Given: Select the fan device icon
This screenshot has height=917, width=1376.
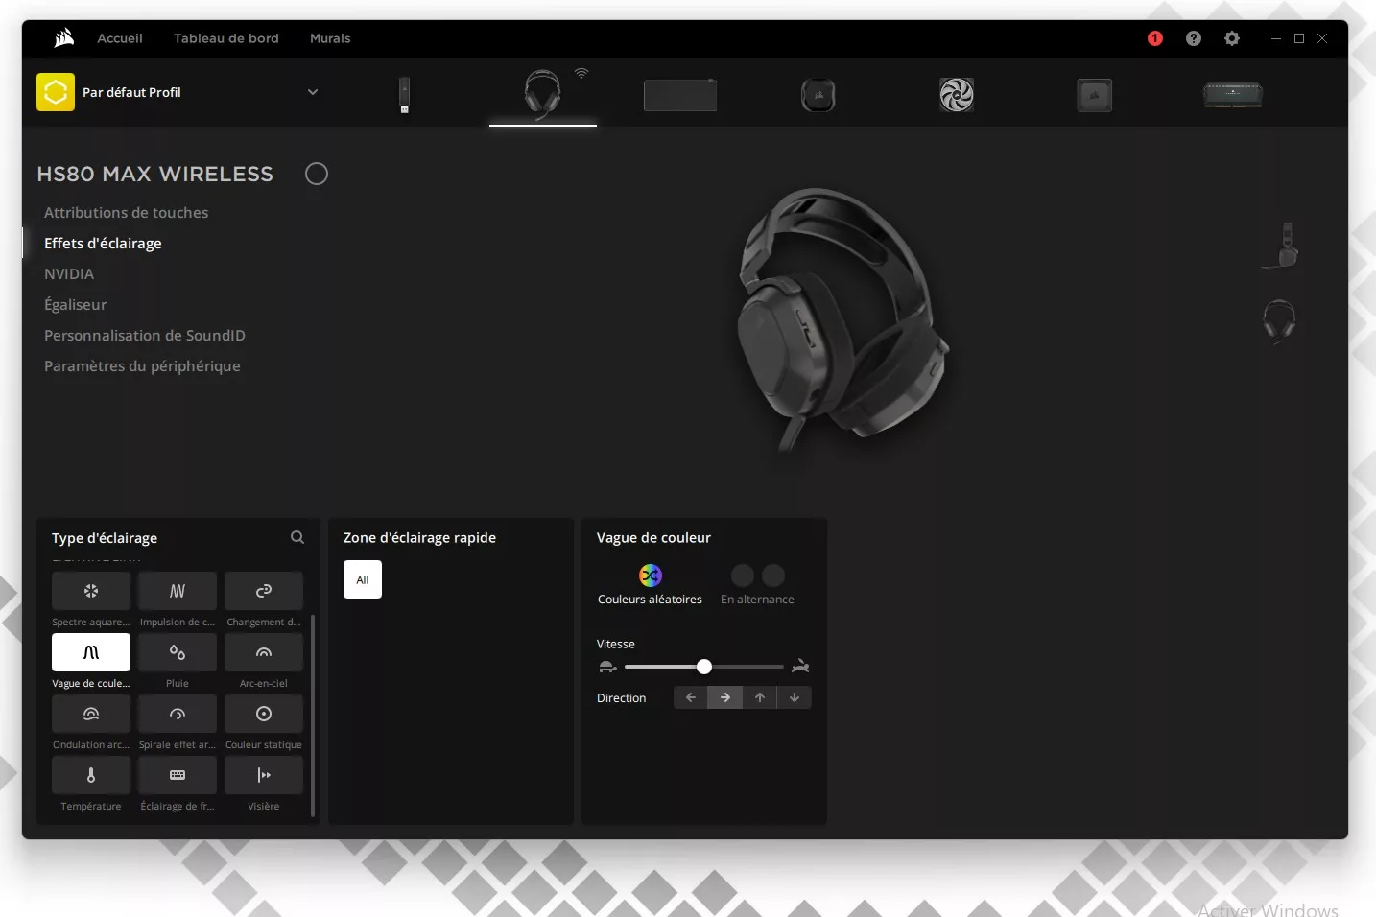Looking at the screenshot, I should click(957, 95).
